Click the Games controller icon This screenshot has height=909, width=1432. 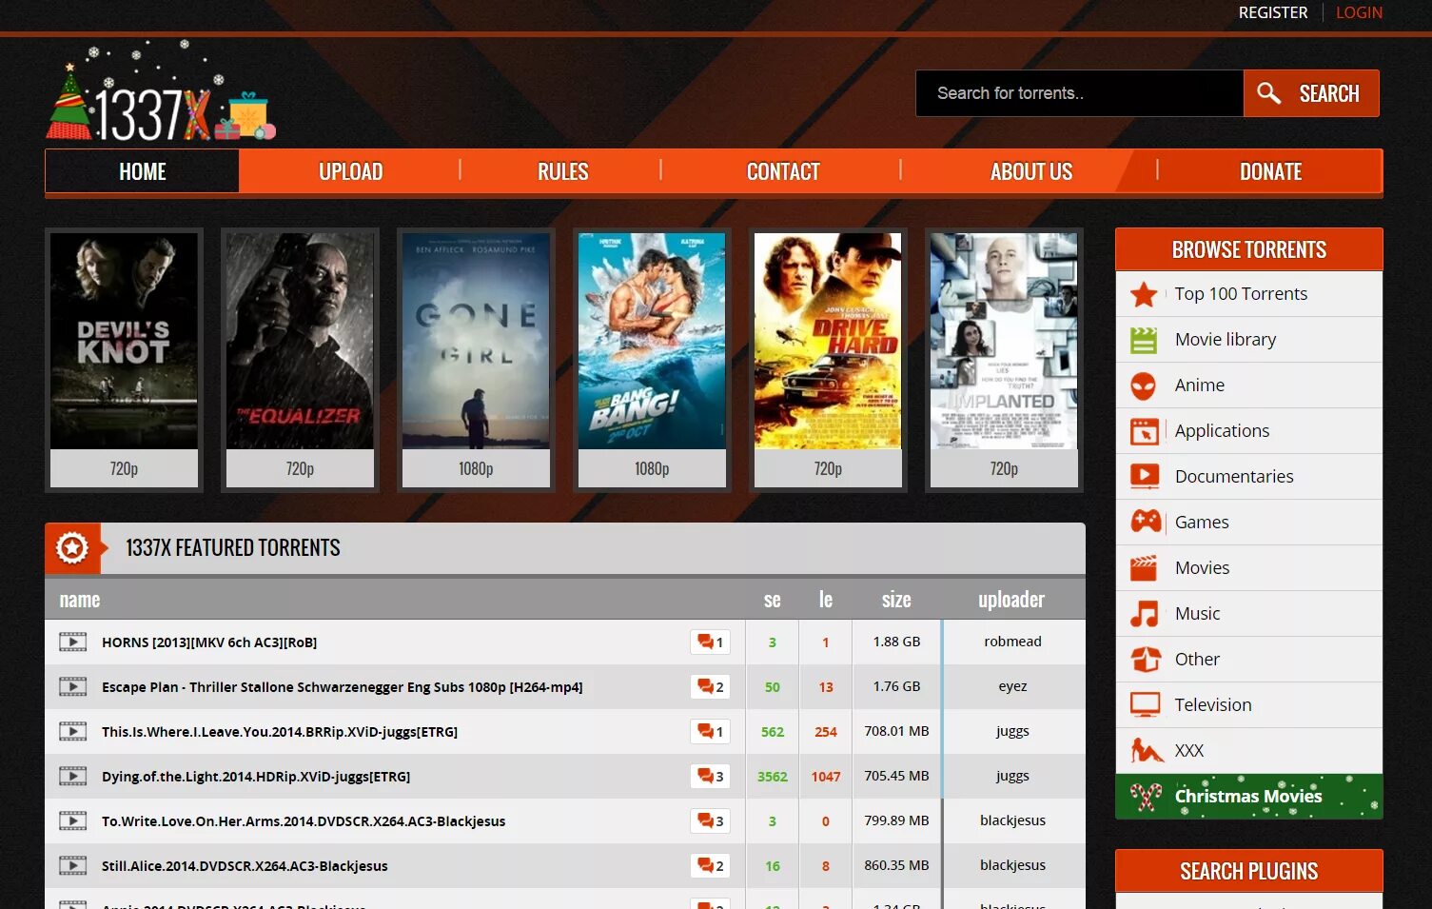coord(1146,522)
